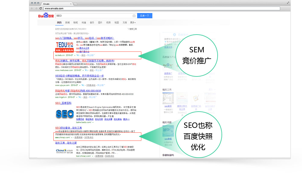Open the 'seo入门到精通' result title

[85, 38]
